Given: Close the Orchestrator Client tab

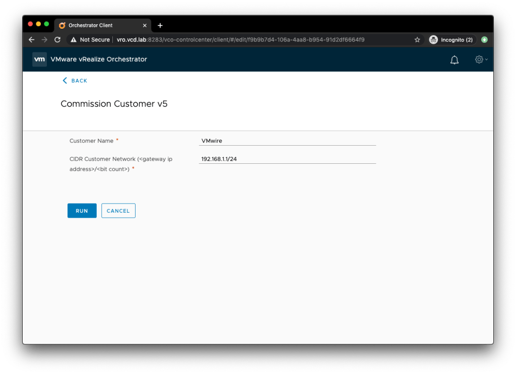Looking at the screenshot, I should coord(145,25).
